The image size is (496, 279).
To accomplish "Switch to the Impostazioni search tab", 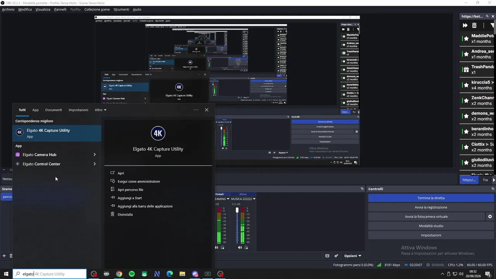I will 78,110.
